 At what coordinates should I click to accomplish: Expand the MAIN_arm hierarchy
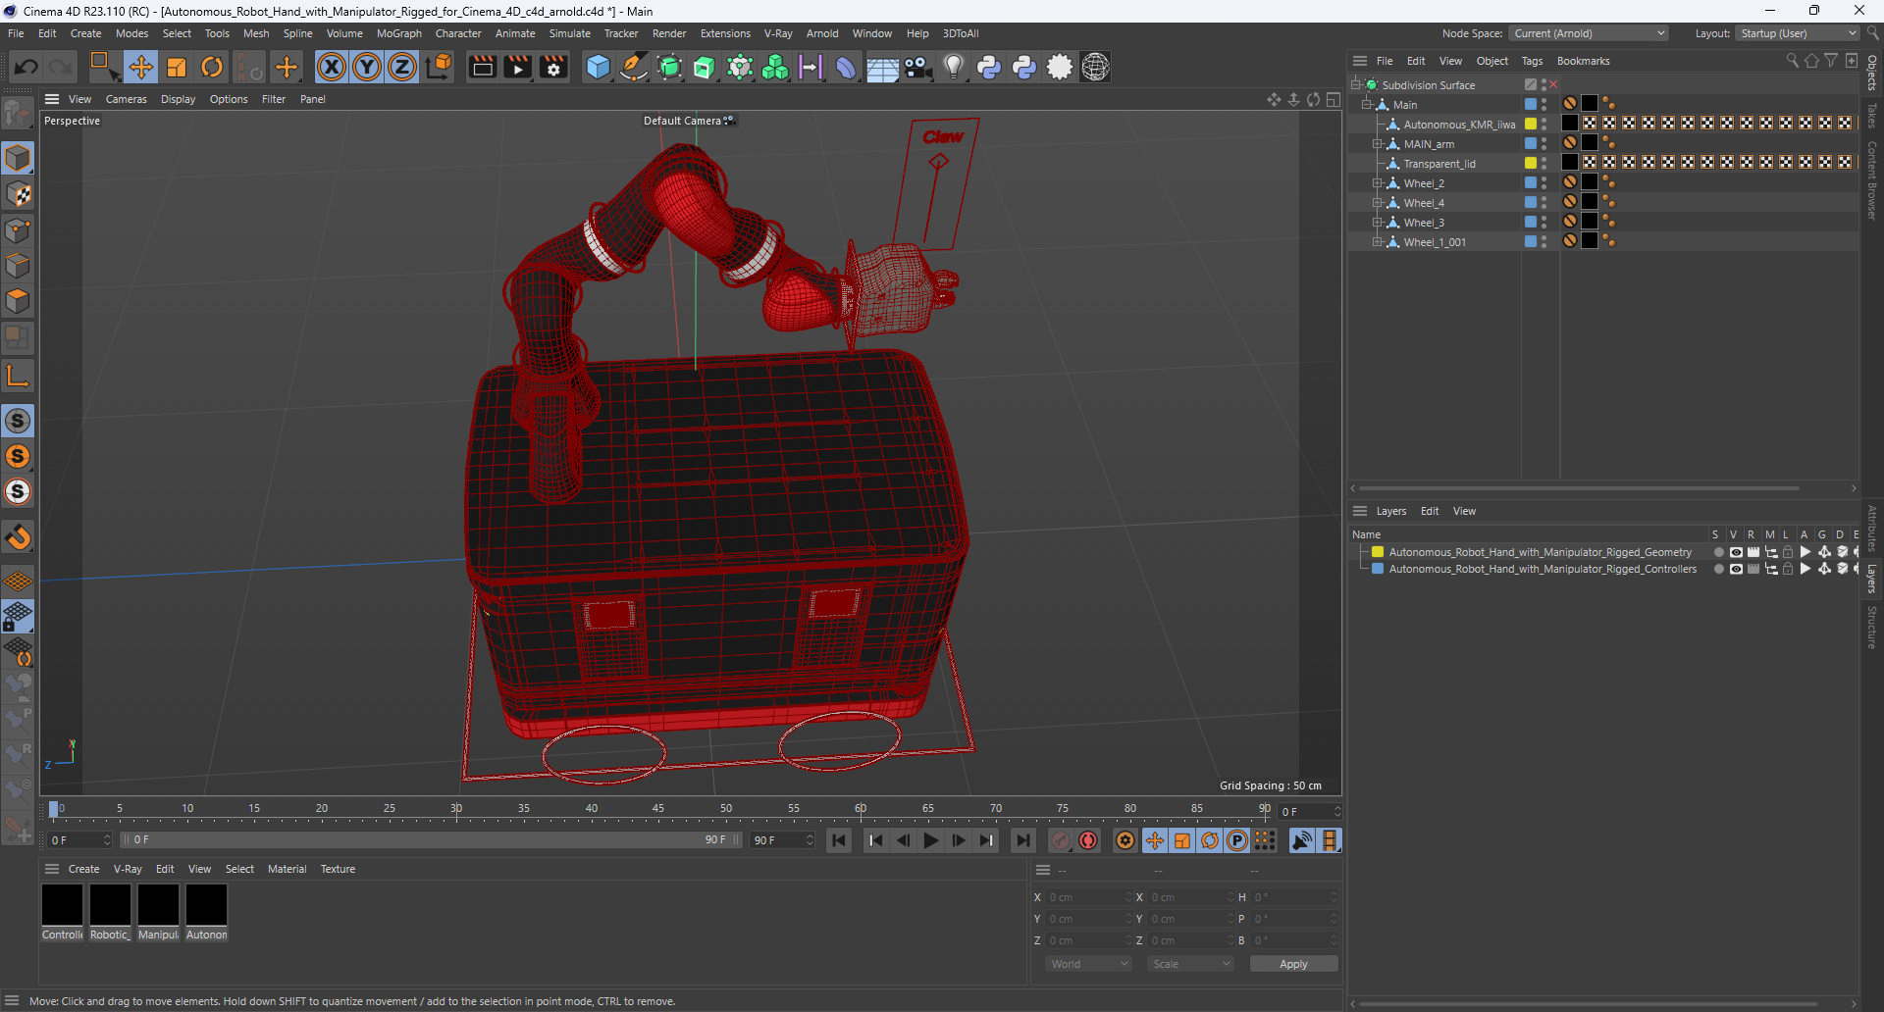point(1378,144)
